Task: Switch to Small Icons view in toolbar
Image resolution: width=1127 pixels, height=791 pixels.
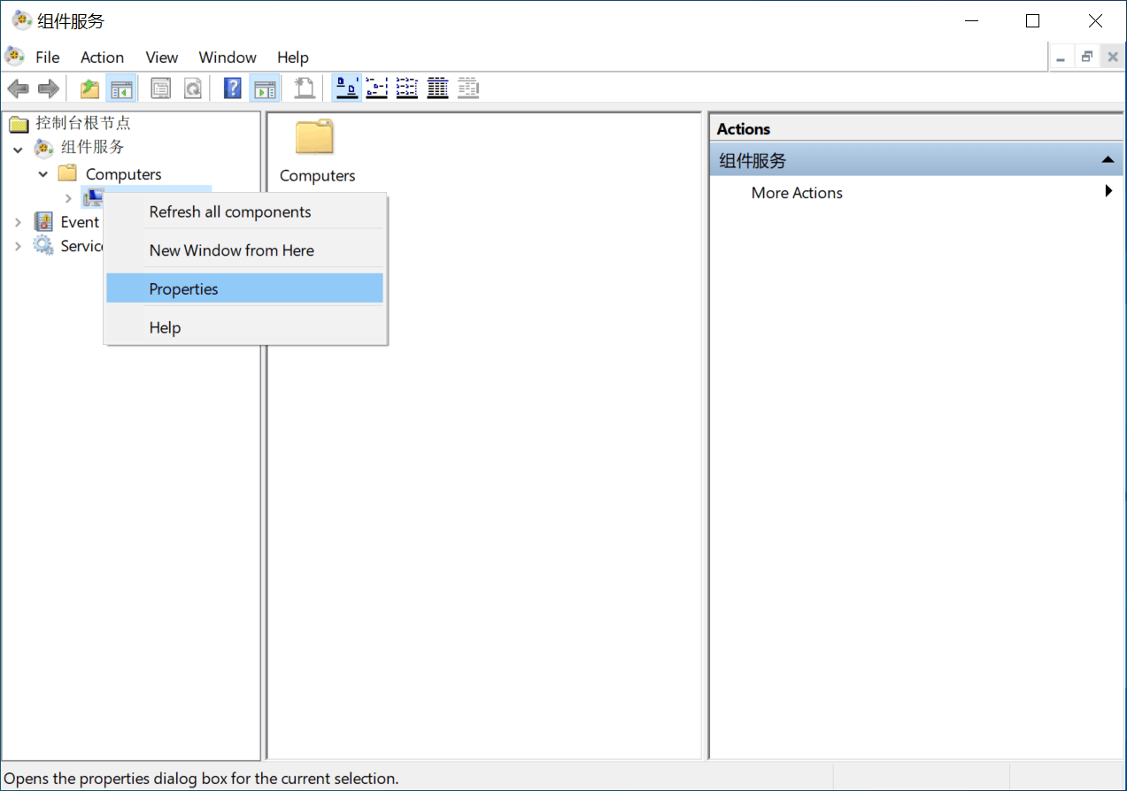Action: click(x=377, y=88)
